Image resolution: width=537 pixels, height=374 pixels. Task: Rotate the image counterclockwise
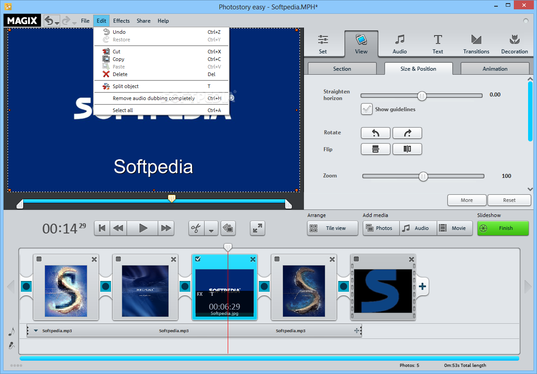tap(375, 133)
